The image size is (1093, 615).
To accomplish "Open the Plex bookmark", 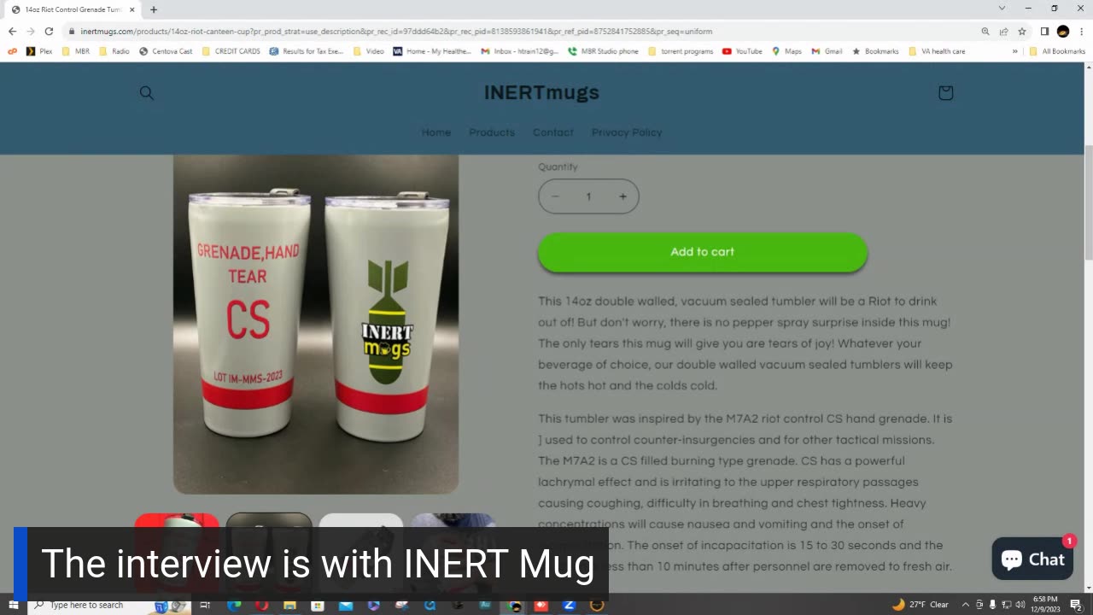I will point(39,51).
